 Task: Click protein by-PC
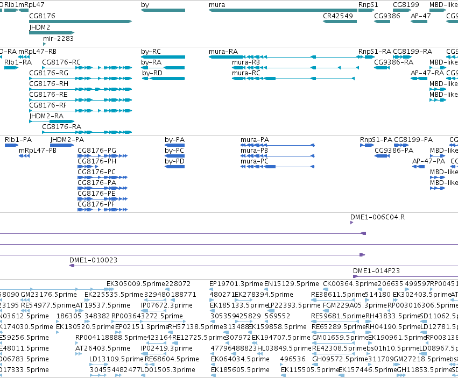pos(174,151)
